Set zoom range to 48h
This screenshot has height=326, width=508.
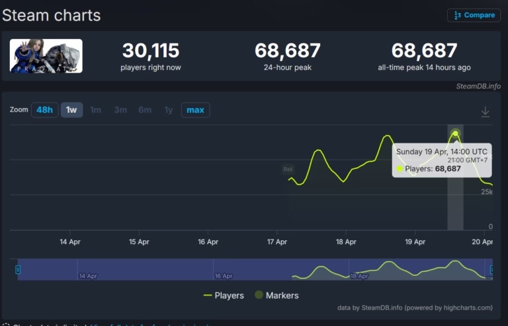[44, 110]
